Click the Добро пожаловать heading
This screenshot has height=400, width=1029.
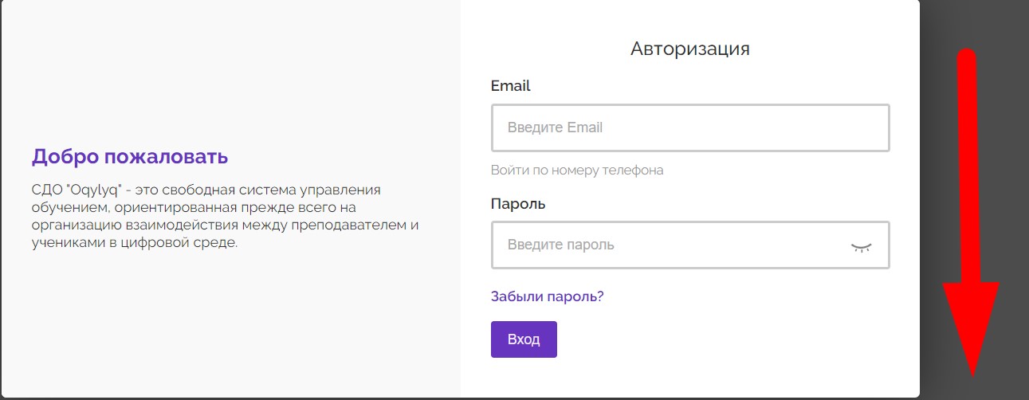130,156
